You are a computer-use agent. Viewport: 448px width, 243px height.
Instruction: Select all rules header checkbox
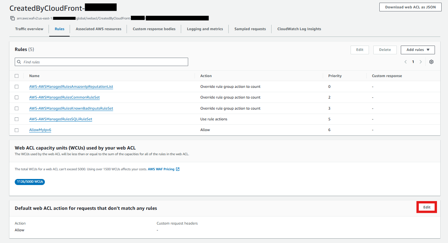coord(17,76)
